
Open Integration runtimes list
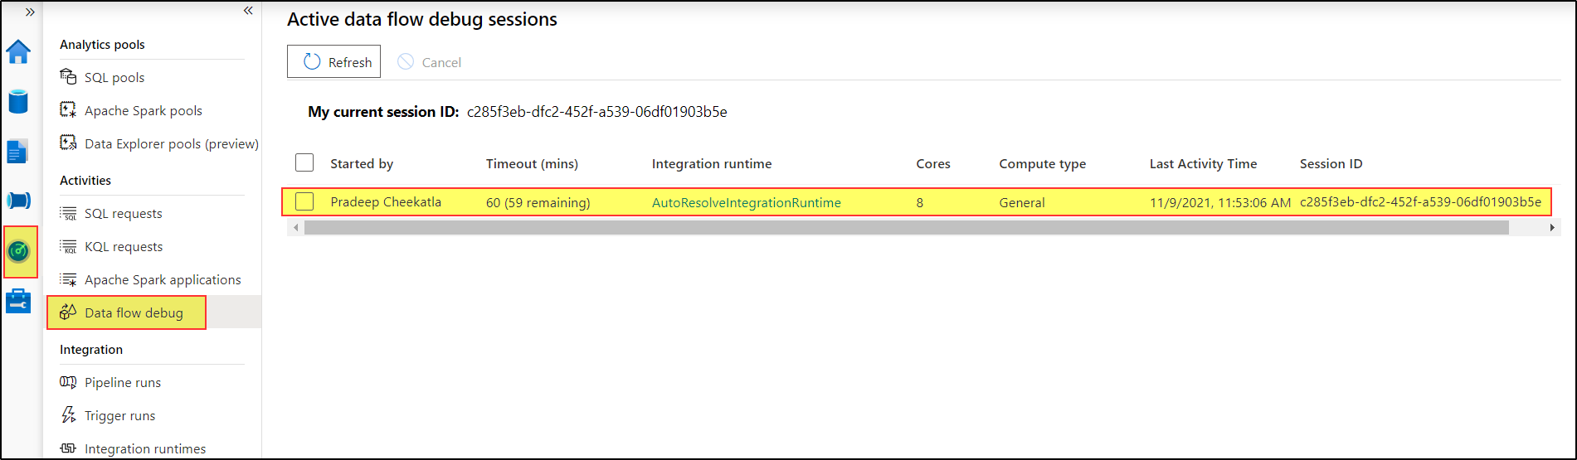tap(145, 448)
